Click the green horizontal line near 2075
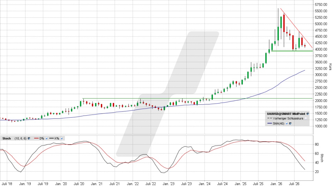Image resolution: width=335 pixels, height=188 pixels. click(198, 98)
